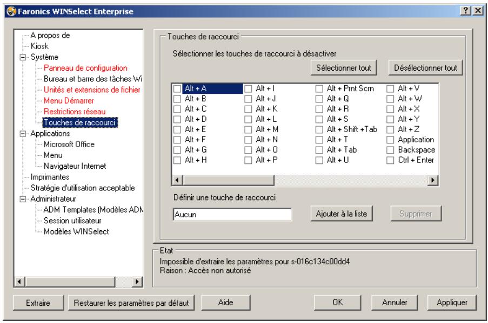Check the Alt + Shift +Tab checkbox

319,129
